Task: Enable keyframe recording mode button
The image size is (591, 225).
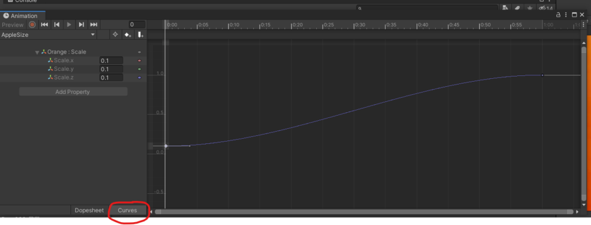Action: [x=32, y=25]
